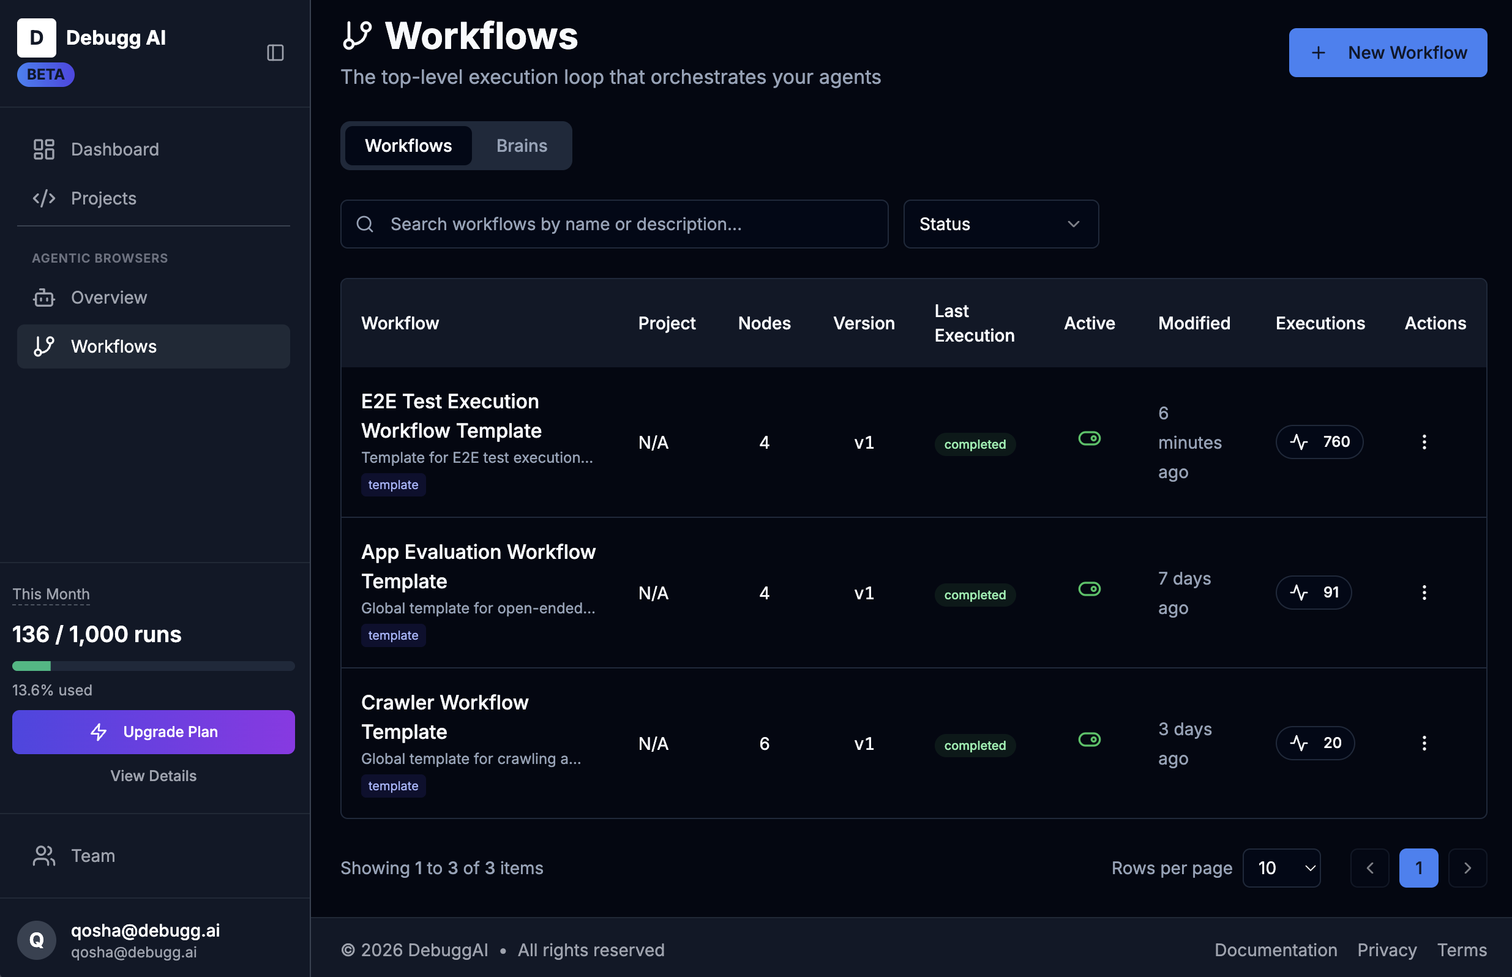Click the Overview robot icon
The height and width of the screenshot is (977, 1512).
(x=43, y=297)
